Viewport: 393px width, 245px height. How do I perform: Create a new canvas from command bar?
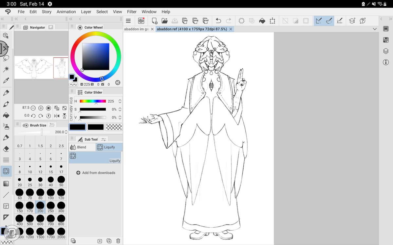pos(154,21)
